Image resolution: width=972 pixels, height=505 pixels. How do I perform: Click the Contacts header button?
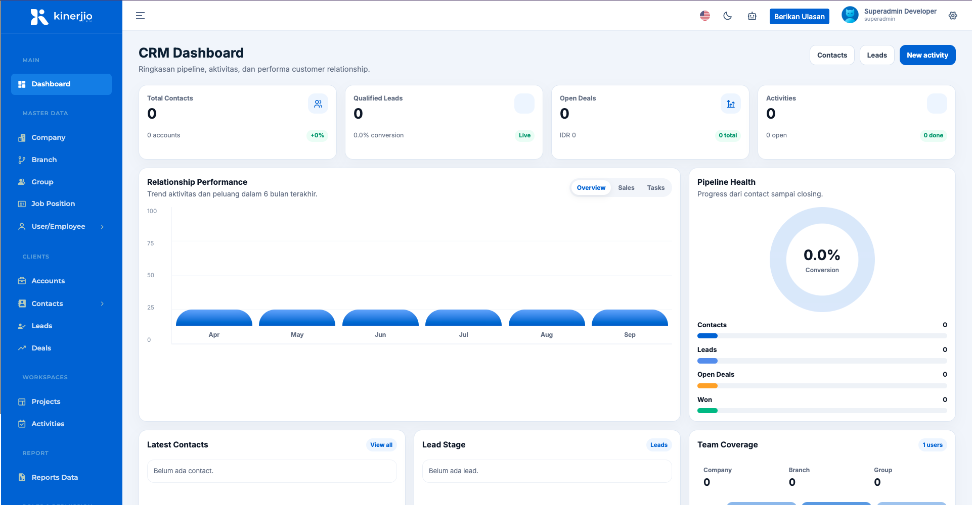point(832,55)
